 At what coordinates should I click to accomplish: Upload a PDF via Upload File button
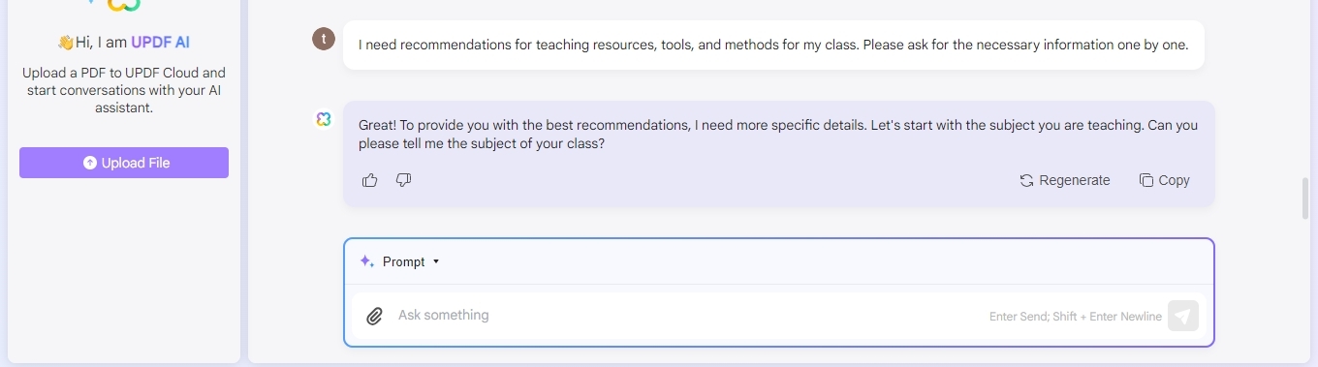tap(124, 163)
